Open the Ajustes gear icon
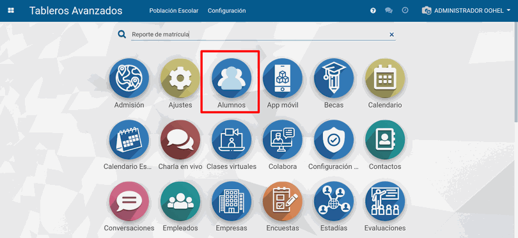Screen dimensions: 518x238 pyautogui.click(x=180, y=78)
